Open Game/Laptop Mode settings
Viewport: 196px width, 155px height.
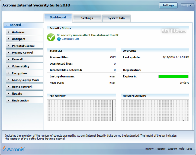(x=24, y=80)
